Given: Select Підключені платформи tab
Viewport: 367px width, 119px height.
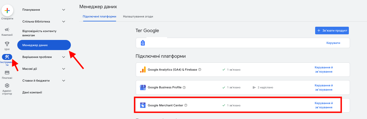Looking at the screenshot, I should pos(99,17).
